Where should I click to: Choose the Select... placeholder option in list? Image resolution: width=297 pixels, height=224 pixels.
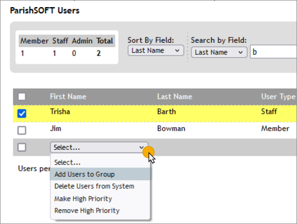101,163
